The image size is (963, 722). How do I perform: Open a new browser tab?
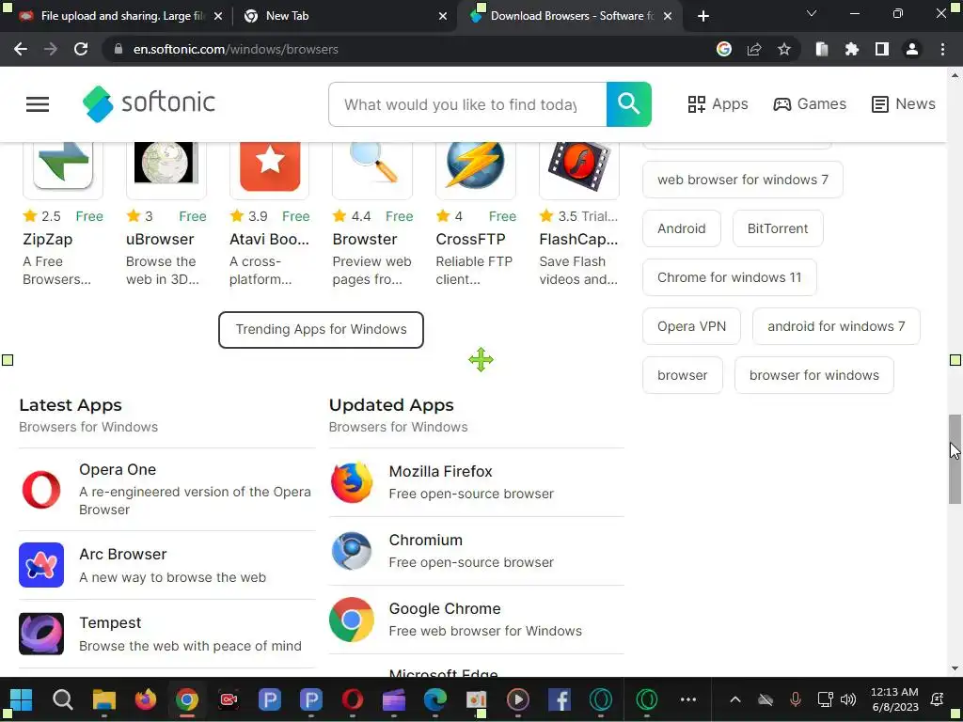point(703,16)
